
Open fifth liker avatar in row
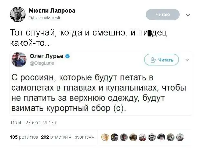[143, 137]
